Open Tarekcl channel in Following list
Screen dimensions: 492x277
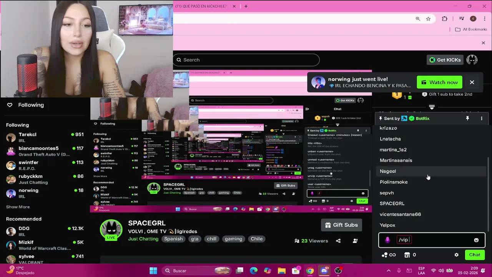pyautogui.click(x=45, y=137)
